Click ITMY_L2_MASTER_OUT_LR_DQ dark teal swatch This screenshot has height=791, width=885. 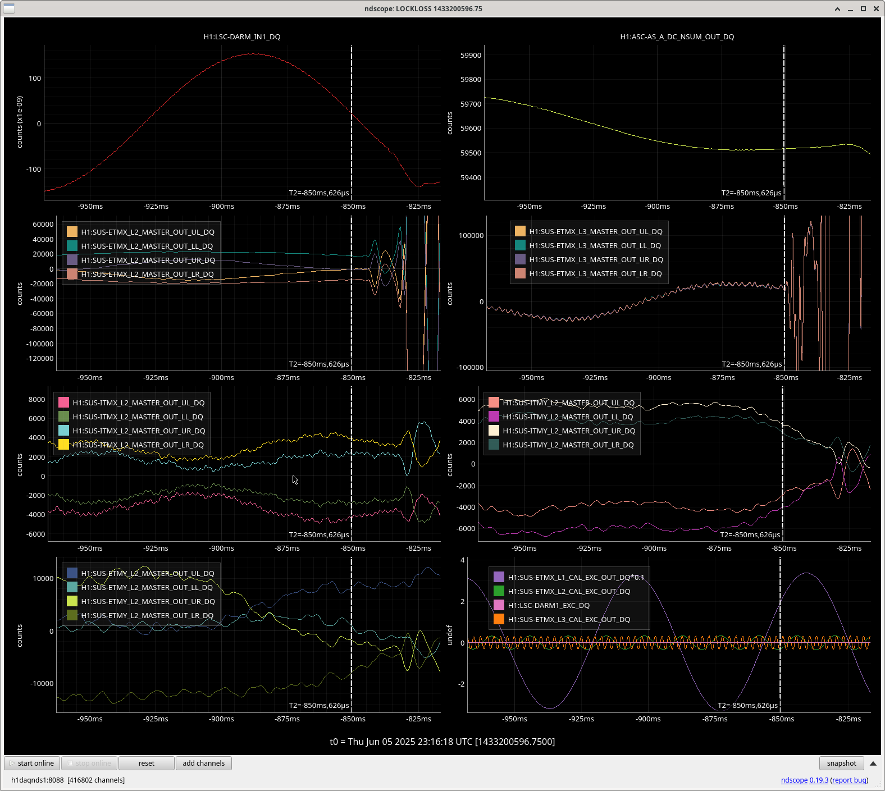pos(494,445)
